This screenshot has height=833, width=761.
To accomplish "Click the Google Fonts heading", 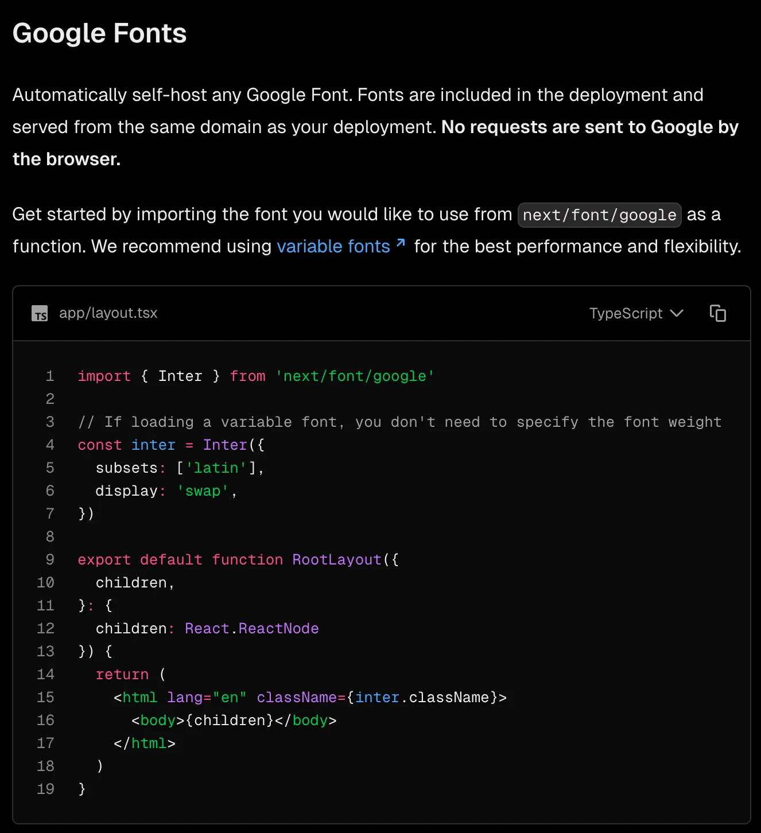I will (x=100, y=33).
